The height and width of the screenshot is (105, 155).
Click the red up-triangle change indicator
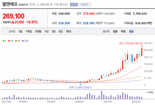click(x=13, y=22)
